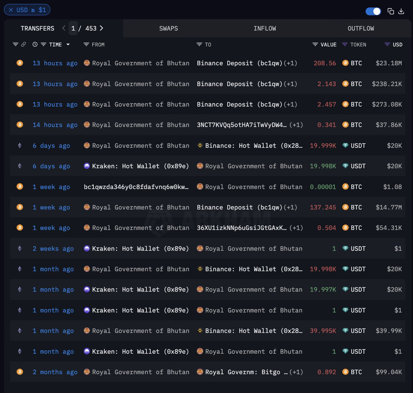Go to next transfers page
Image resolution: width=413 pixels, height=393 pixels.
[102, 28]
